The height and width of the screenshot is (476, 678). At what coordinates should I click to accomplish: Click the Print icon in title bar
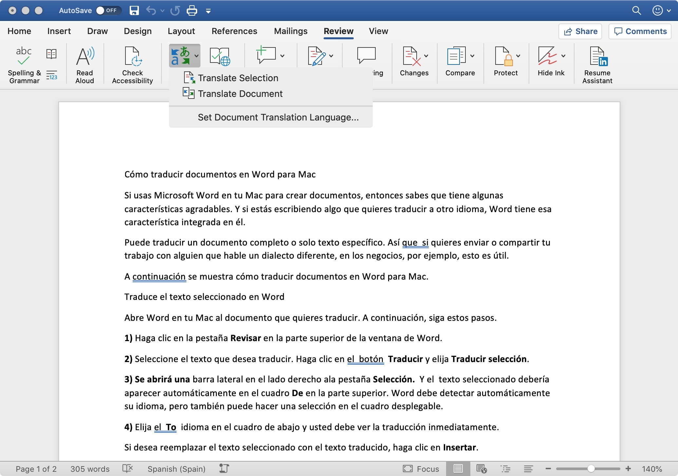[192, 10]
